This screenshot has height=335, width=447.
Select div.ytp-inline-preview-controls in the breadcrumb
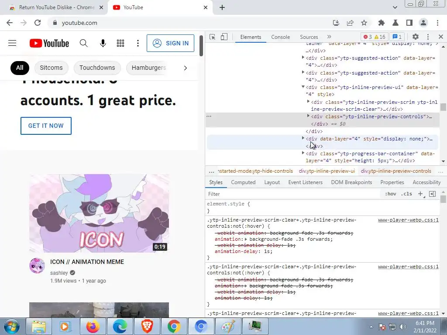pos(396,171)
